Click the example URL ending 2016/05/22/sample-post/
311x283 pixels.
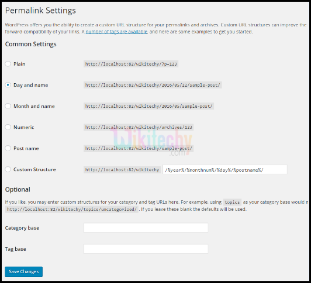click(153, 85)
